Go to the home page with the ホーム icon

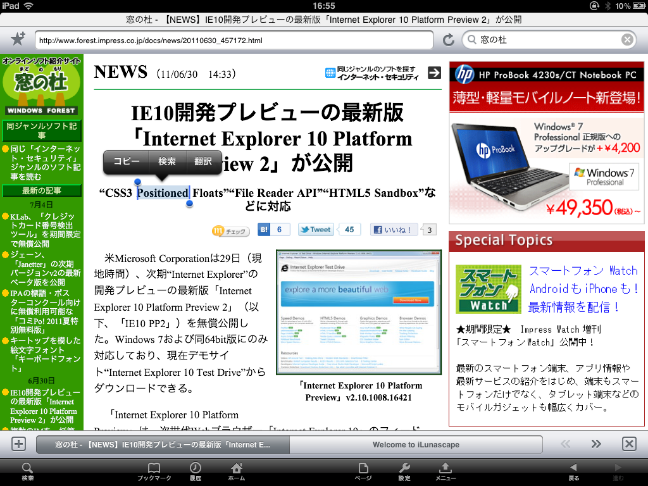click(x=236, y=470)
